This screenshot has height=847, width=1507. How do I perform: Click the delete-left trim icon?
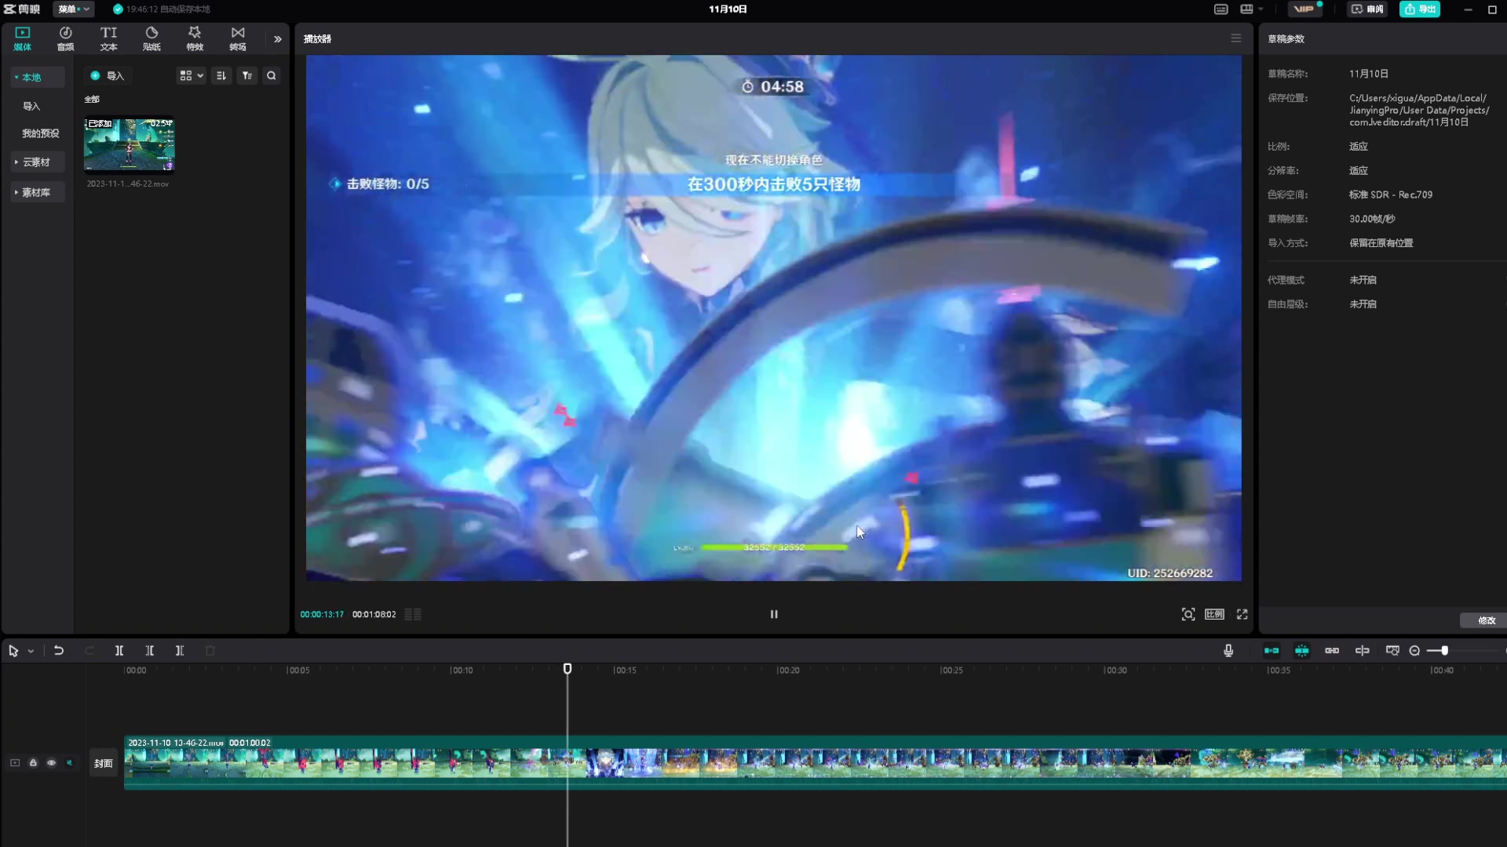click(x=150, y=651)
